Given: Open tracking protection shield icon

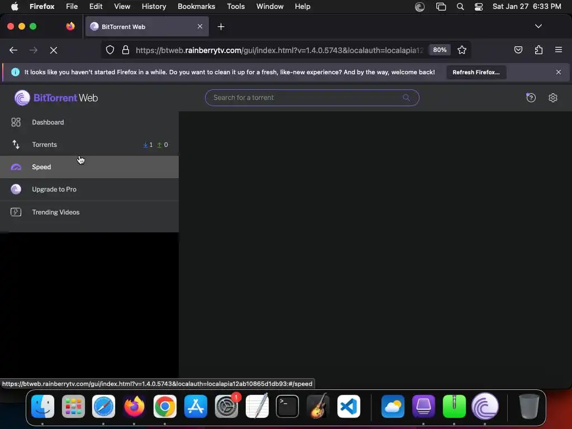Looking at the screenshot, I should pos(110,50).
